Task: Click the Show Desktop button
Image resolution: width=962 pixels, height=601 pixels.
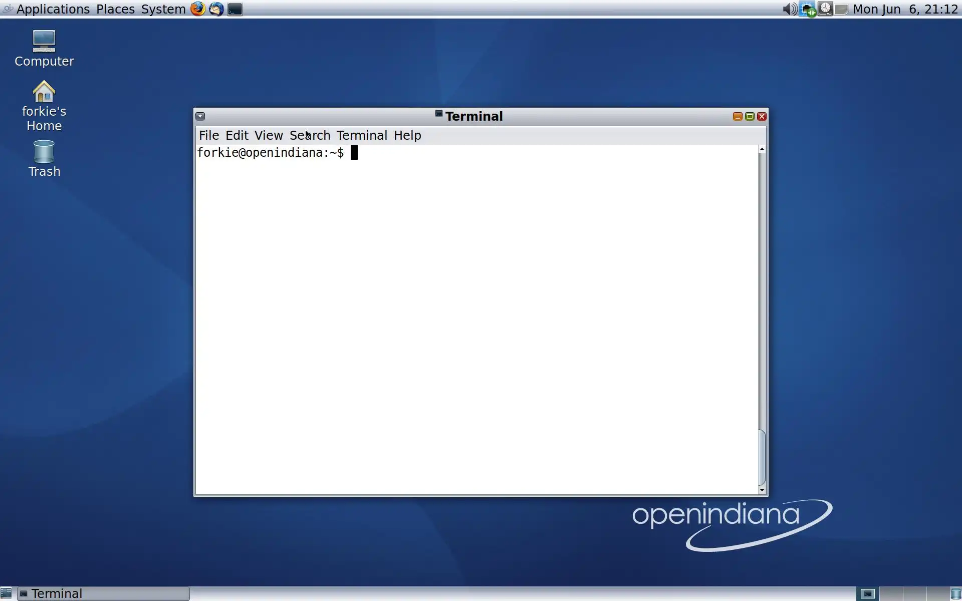Action: (6, 593)
